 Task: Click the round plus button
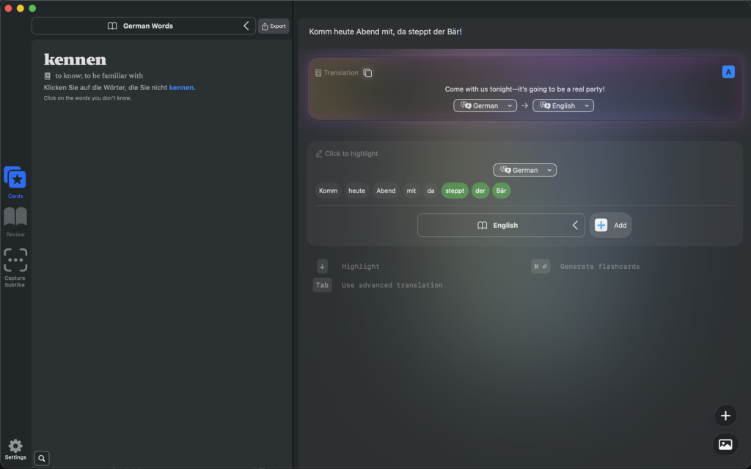coord(725,416)
